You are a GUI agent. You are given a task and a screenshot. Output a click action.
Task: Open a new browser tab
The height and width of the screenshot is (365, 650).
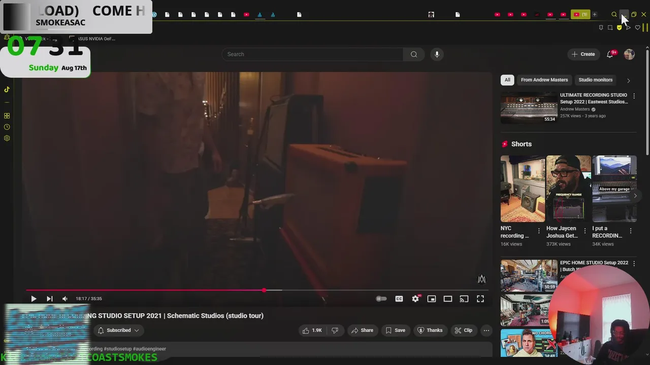click(x=595, y=14)
